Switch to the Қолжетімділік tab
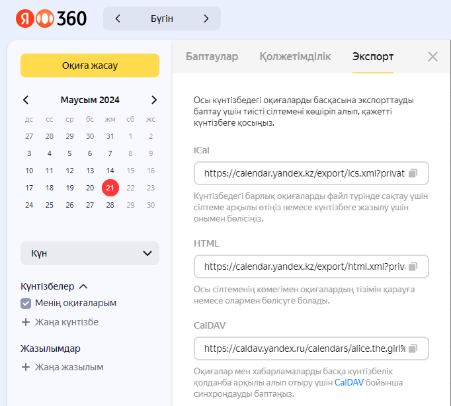Screen dimensions: 451x406 (x=295, y=57)
